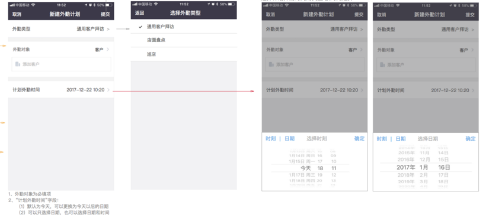
Task: Select 2018年 in year picker wheel
Action: (406, 175)
